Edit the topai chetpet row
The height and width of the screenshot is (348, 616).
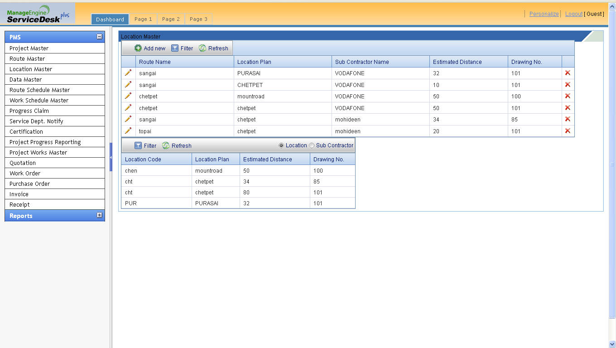[x=128, y=130]
